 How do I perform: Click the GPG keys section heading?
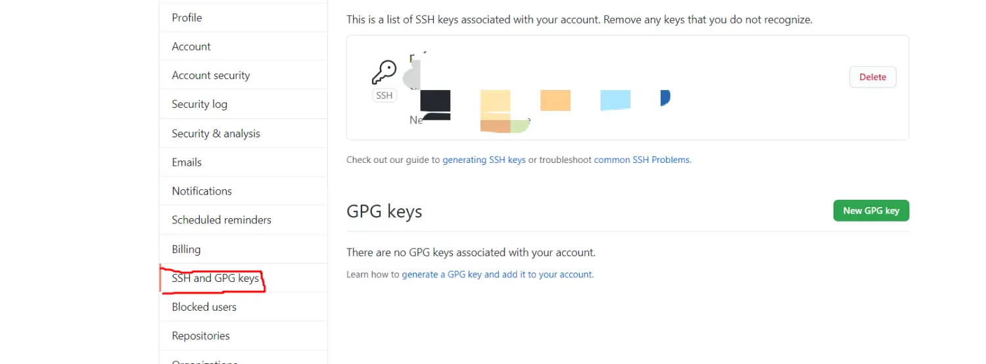[384, 212]
